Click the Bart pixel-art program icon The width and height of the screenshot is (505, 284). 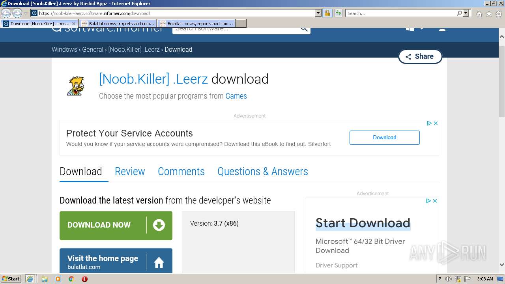75,86
